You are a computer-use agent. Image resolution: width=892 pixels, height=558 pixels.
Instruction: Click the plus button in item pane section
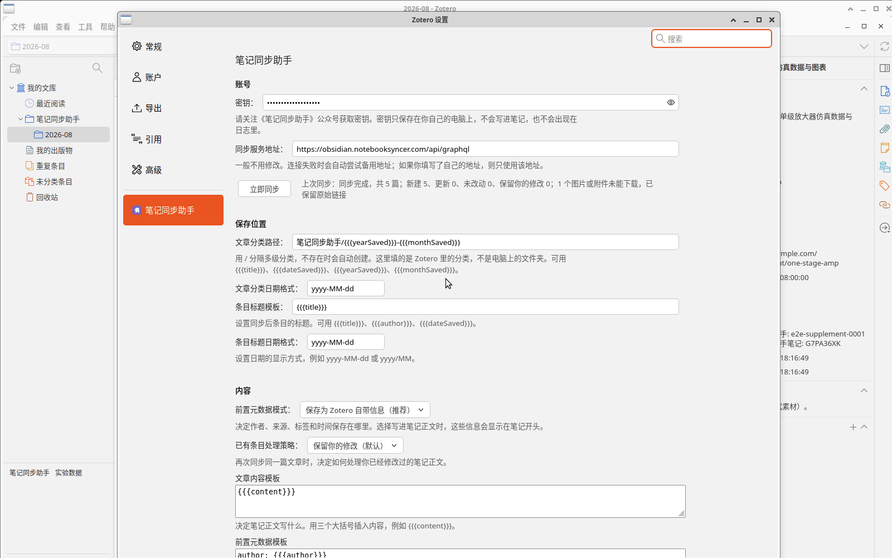tap(853, 427)
